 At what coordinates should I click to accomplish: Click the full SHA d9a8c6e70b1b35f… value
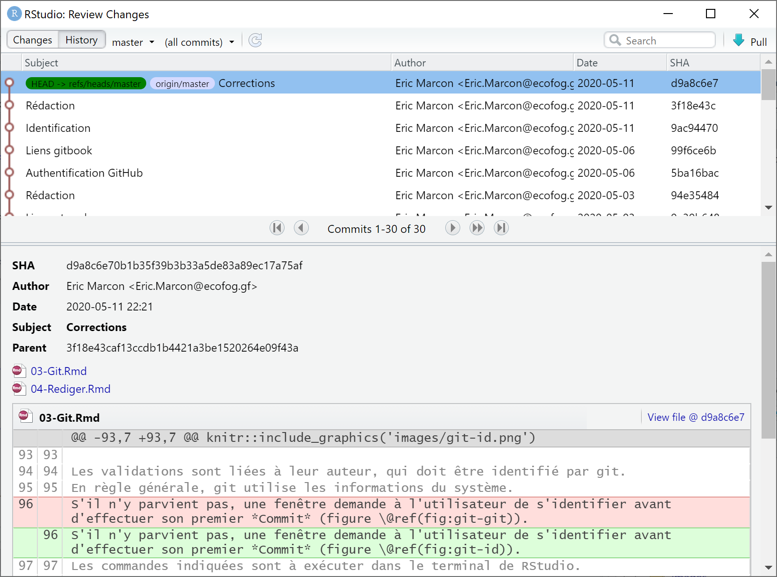coord(184,266)
